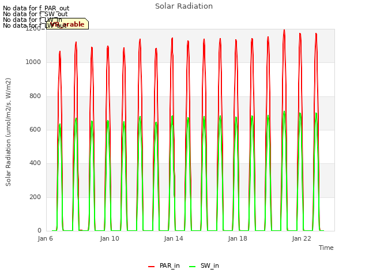Click the Jan 14 x-axis tick label
369x277 pixels.
[x=174, y=238]
